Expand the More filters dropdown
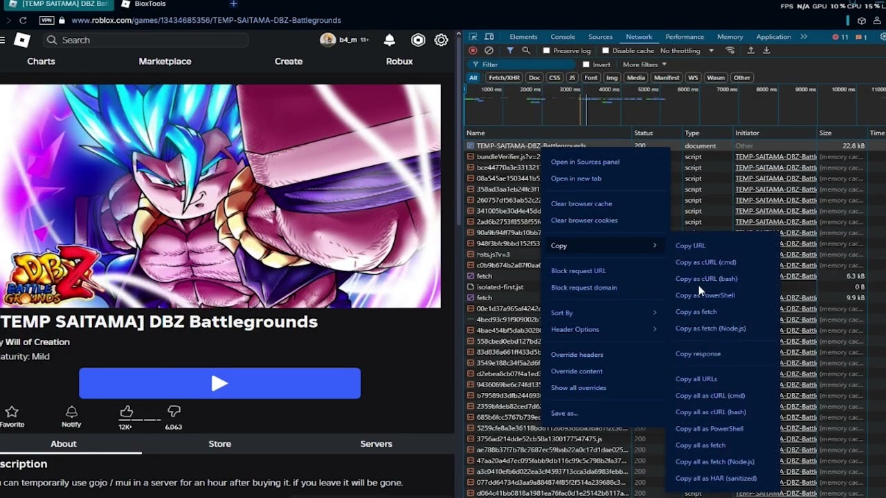This screenshot has height=498, width=886. (644, 64)
